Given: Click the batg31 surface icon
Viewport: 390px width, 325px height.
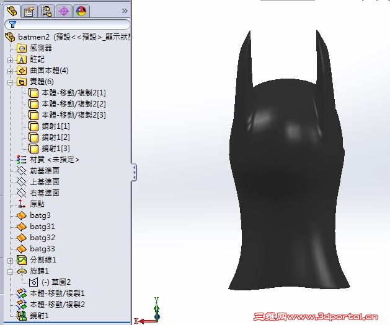Looking at the screenshot, I should coord(21,227).
